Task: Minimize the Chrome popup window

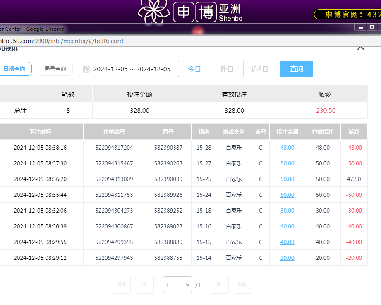Action: (x=361, y=28)
